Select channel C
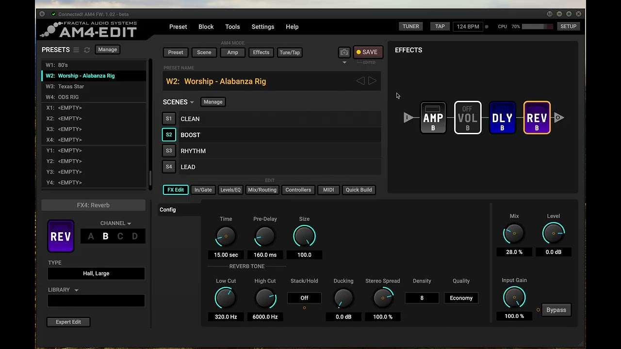 point(120,237)
